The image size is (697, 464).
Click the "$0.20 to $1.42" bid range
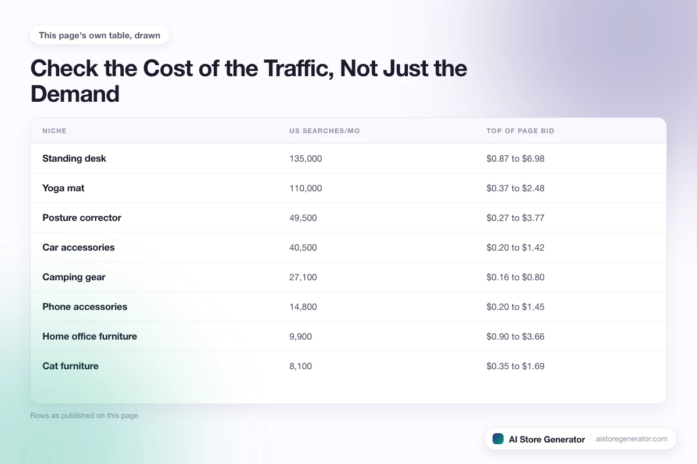pos(516,247)
